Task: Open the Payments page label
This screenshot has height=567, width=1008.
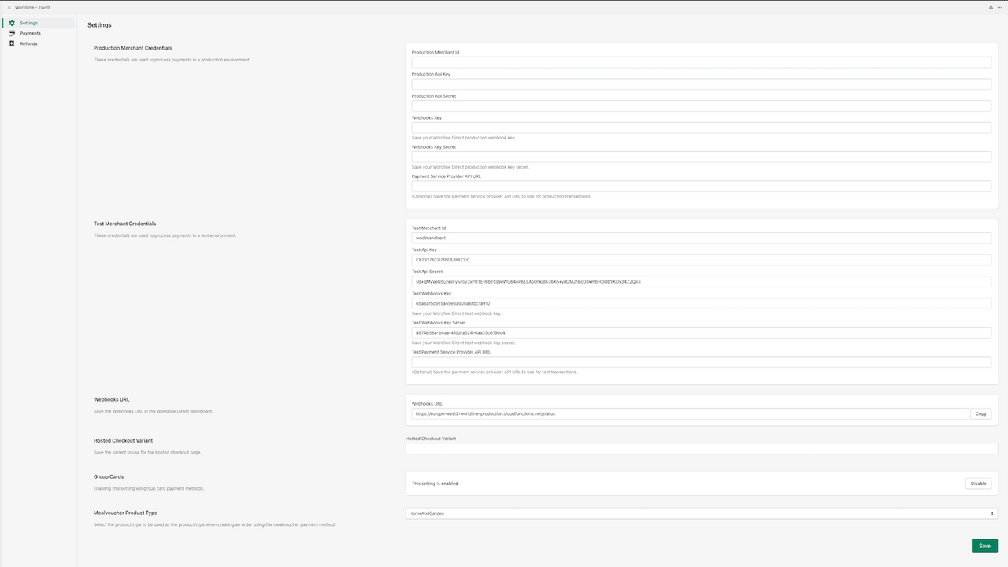Action: click(30, 33)
